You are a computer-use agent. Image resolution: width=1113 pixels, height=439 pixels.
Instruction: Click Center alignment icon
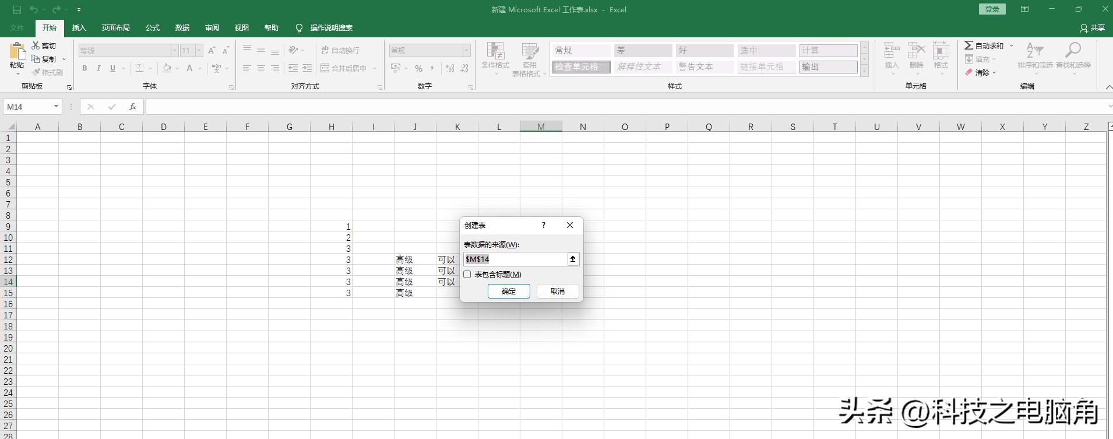[x=261, y=68]
